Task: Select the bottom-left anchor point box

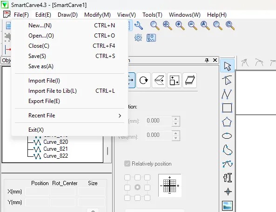Action: pyautogui.click(x=127, y=198)
